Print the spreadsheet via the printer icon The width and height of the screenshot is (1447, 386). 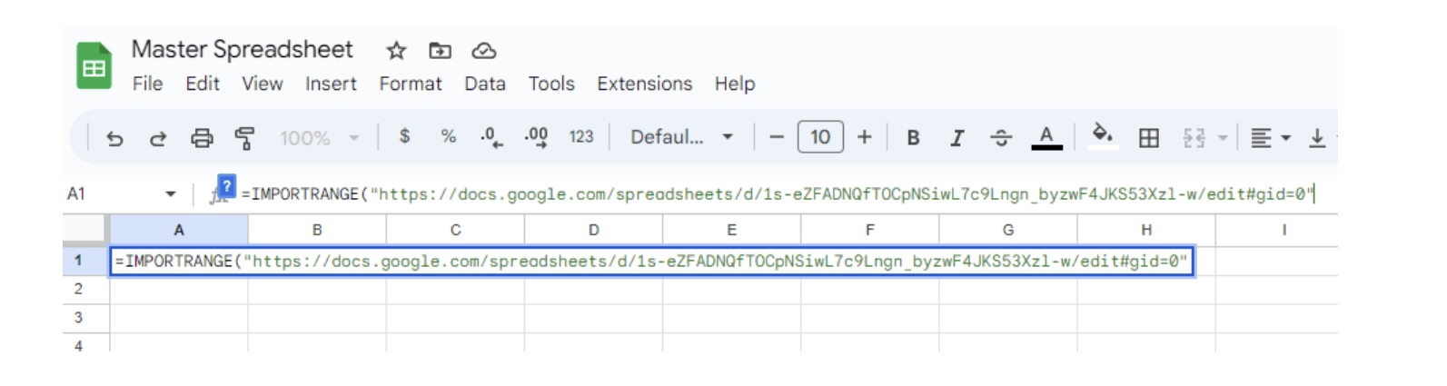[202, 138]
